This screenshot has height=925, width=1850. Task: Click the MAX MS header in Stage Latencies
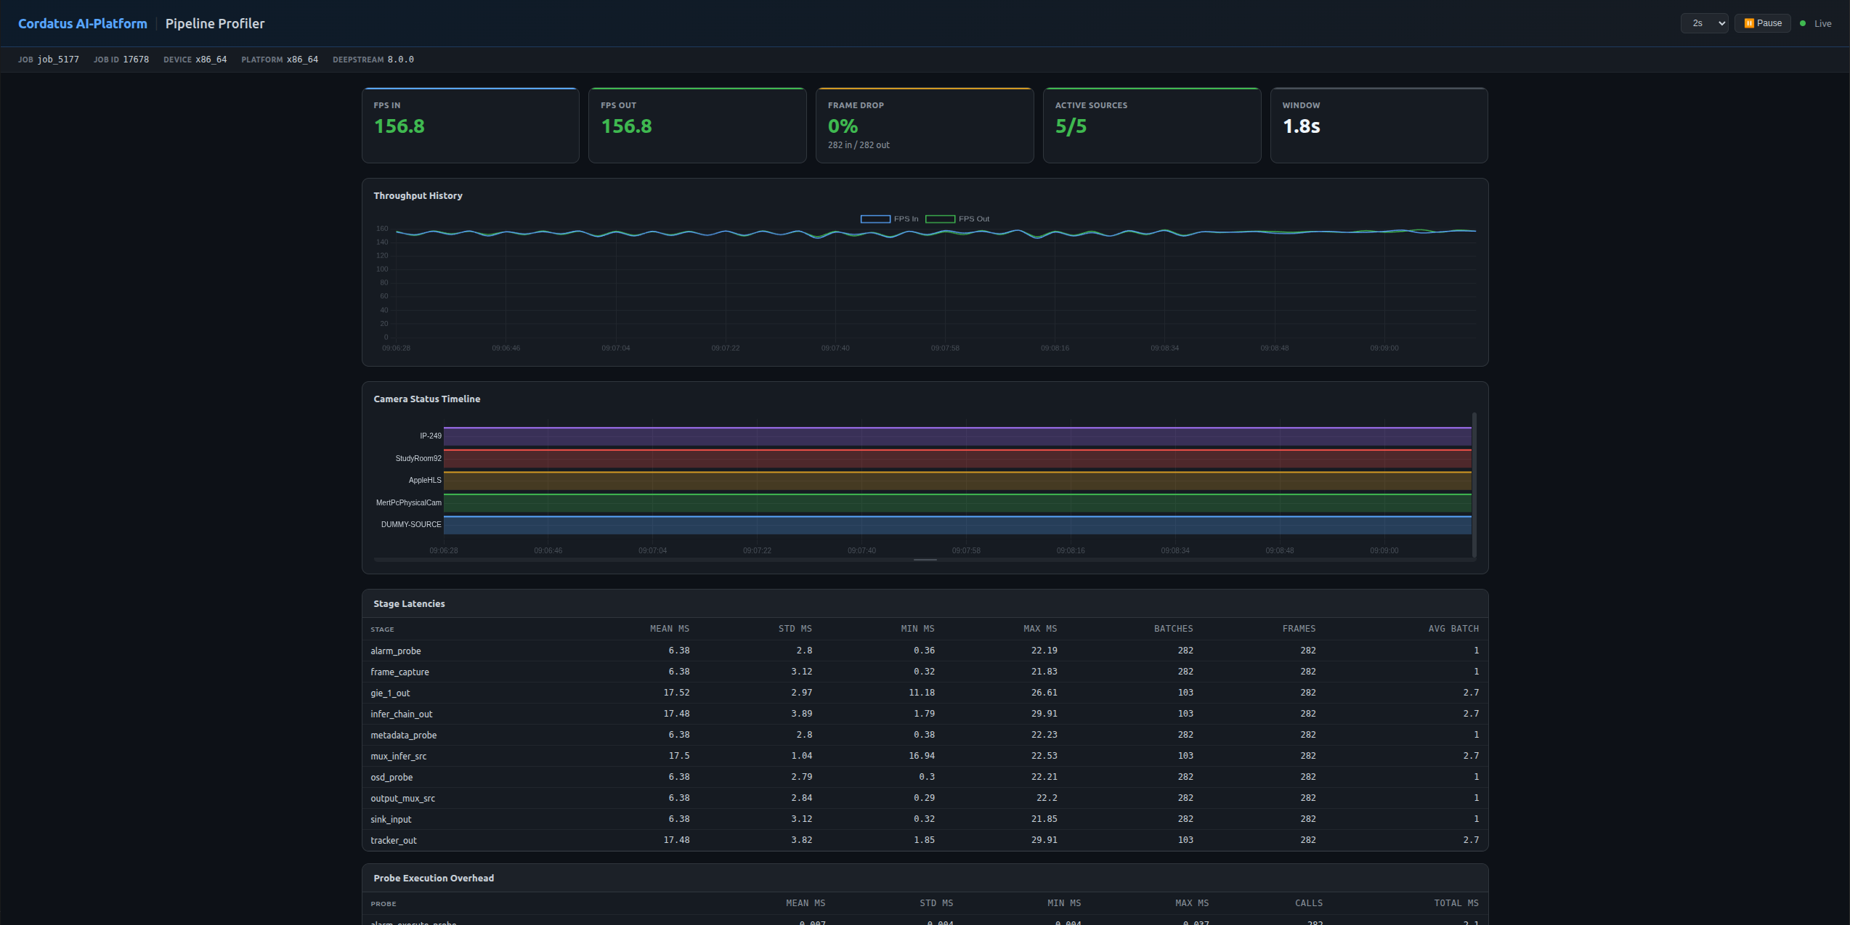pos(1040,629)
